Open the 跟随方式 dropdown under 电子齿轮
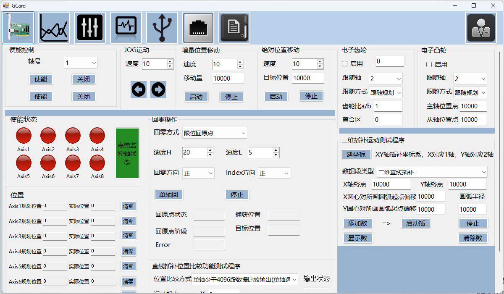The height and width of the screenshot is (294, 504). point(386,92)
